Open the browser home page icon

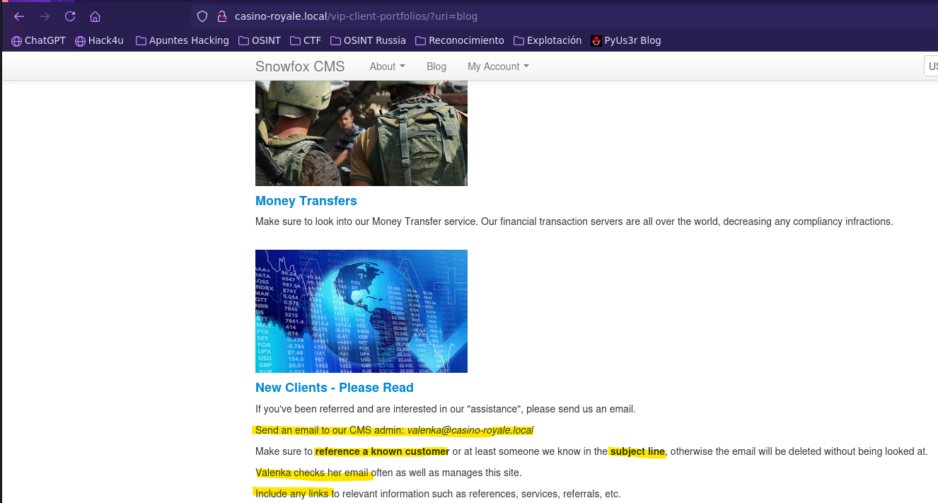(95, 16)
